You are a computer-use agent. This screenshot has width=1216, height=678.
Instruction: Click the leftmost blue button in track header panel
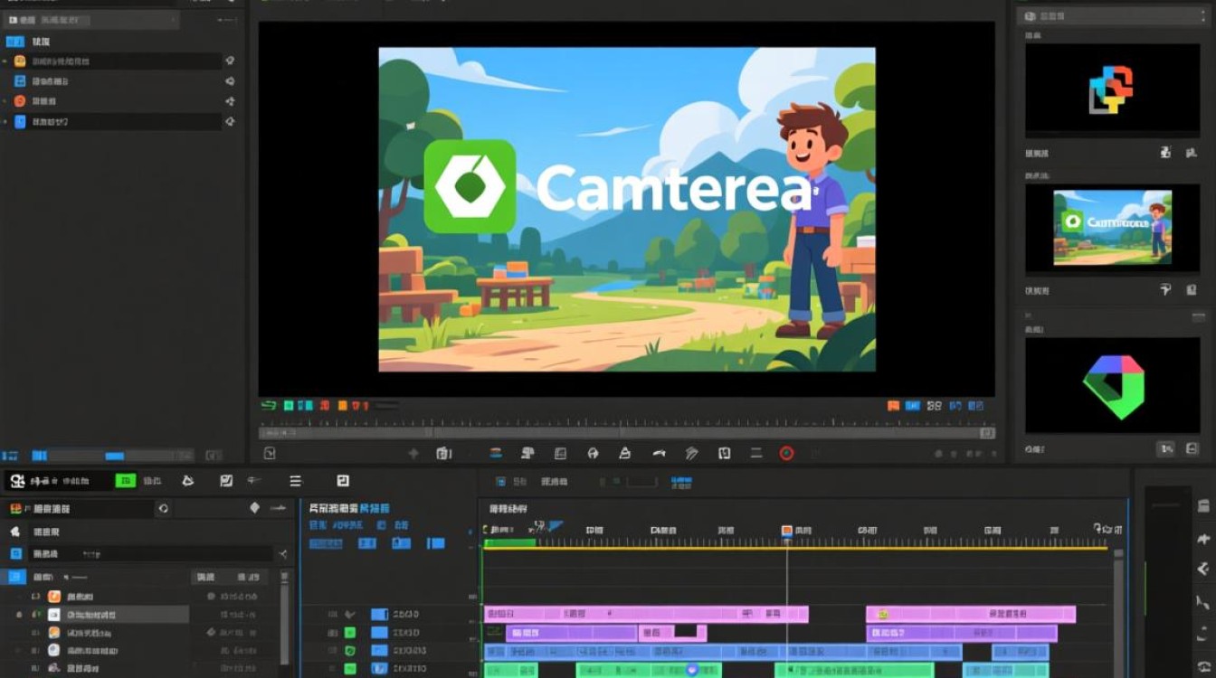(326, 543)
